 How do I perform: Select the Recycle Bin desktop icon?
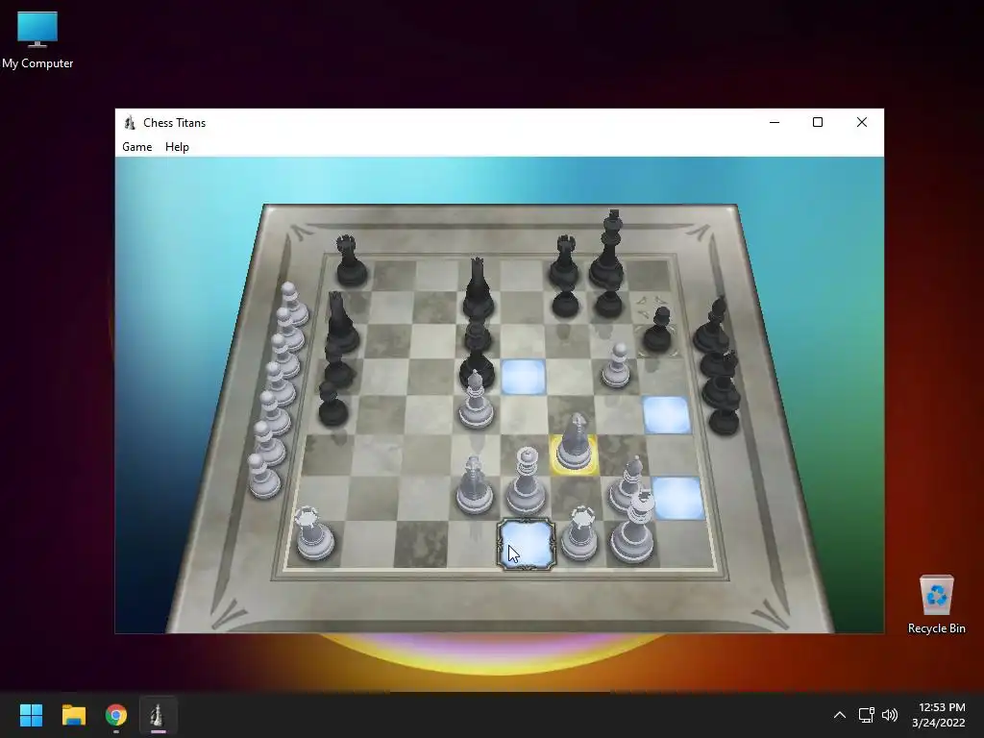[x=936, y=604]
